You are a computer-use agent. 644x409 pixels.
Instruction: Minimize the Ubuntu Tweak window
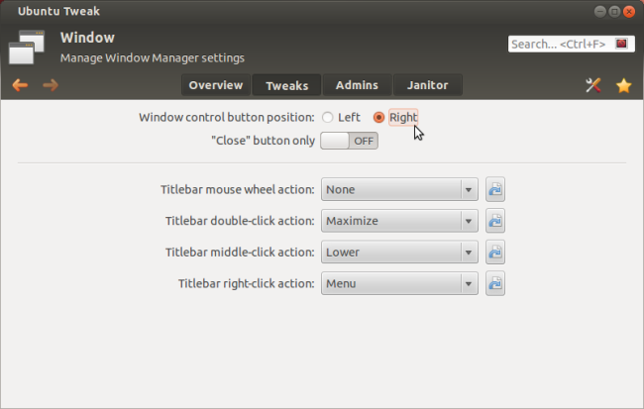pyautogui.click(x=600, y=12)
